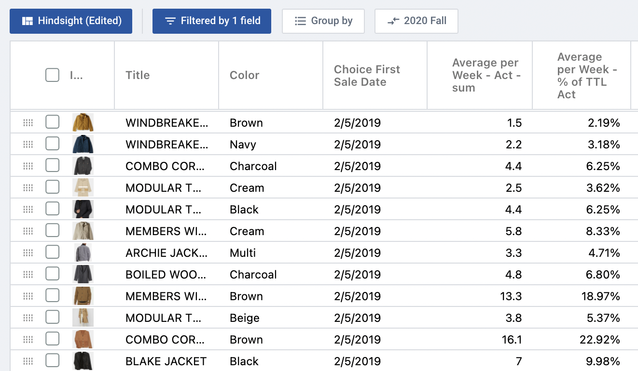Open the beige MODULAR T thumbnail
Image resolution: width=638 pixels, height=371 pixels.
pos(83,318)
